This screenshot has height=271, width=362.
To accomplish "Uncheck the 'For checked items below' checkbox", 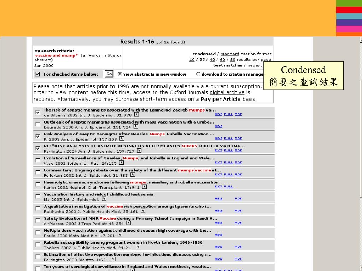I will click(x=37, y=74).
